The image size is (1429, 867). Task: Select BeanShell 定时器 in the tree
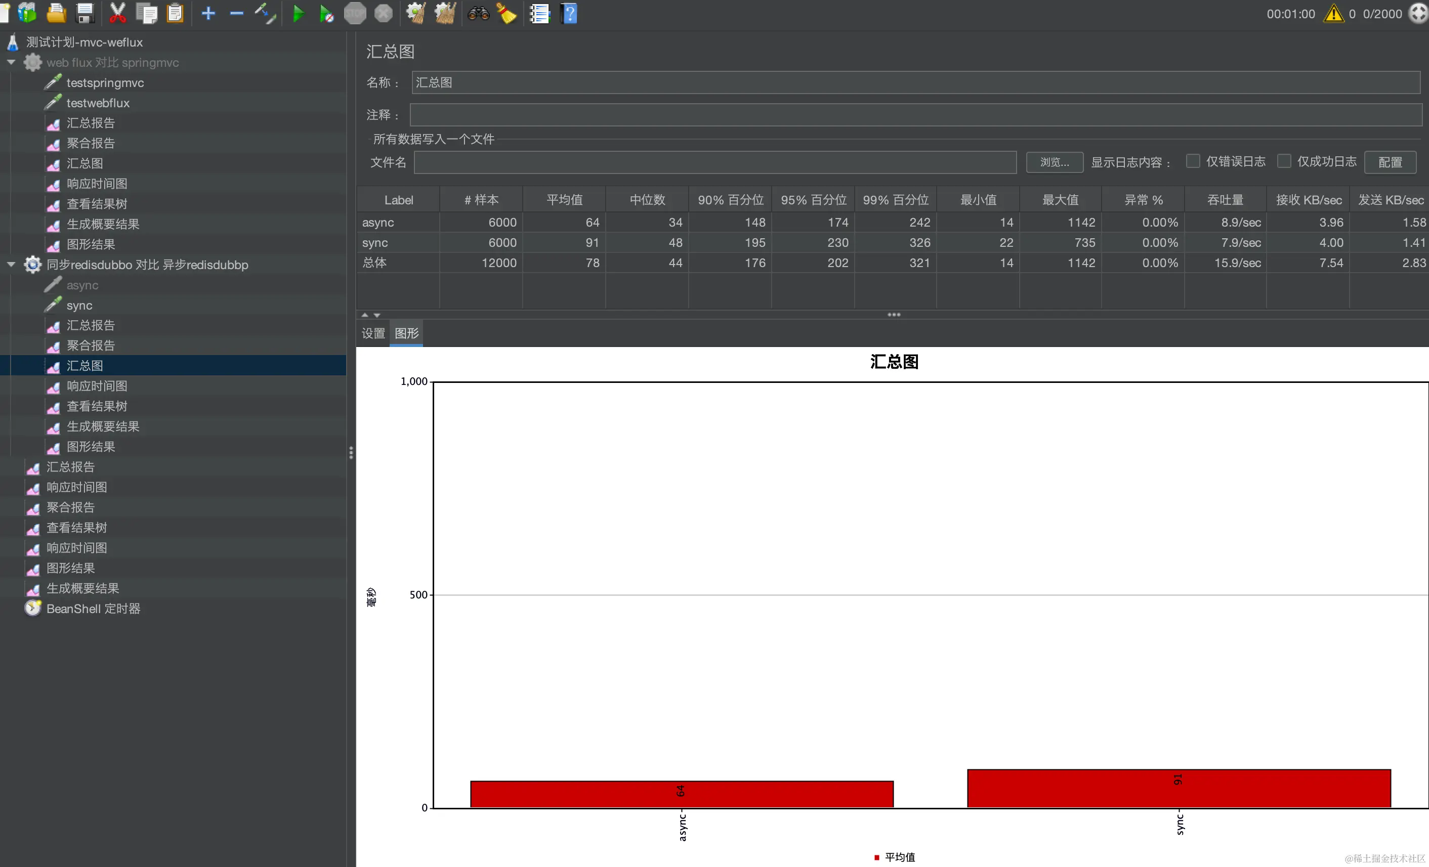point(93,609)
